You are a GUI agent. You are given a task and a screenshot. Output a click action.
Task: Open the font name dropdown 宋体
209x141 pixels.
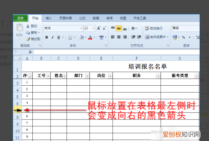click(x=81, y=28)
